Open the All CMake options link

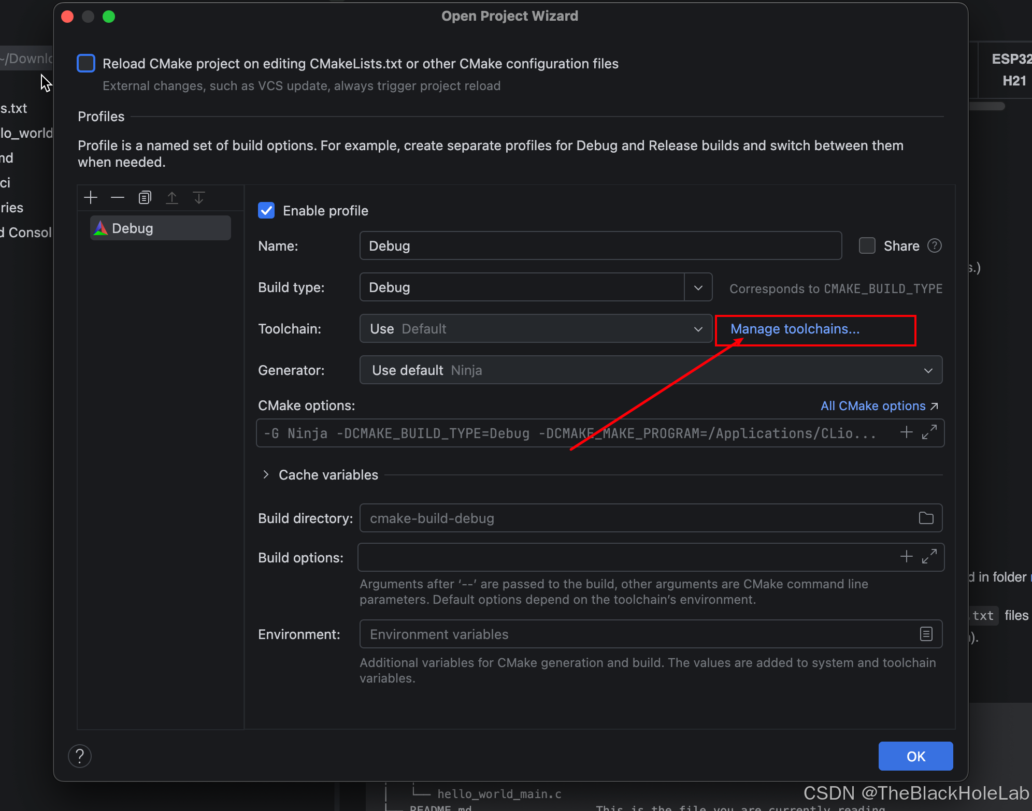click(x=879, y=405)
